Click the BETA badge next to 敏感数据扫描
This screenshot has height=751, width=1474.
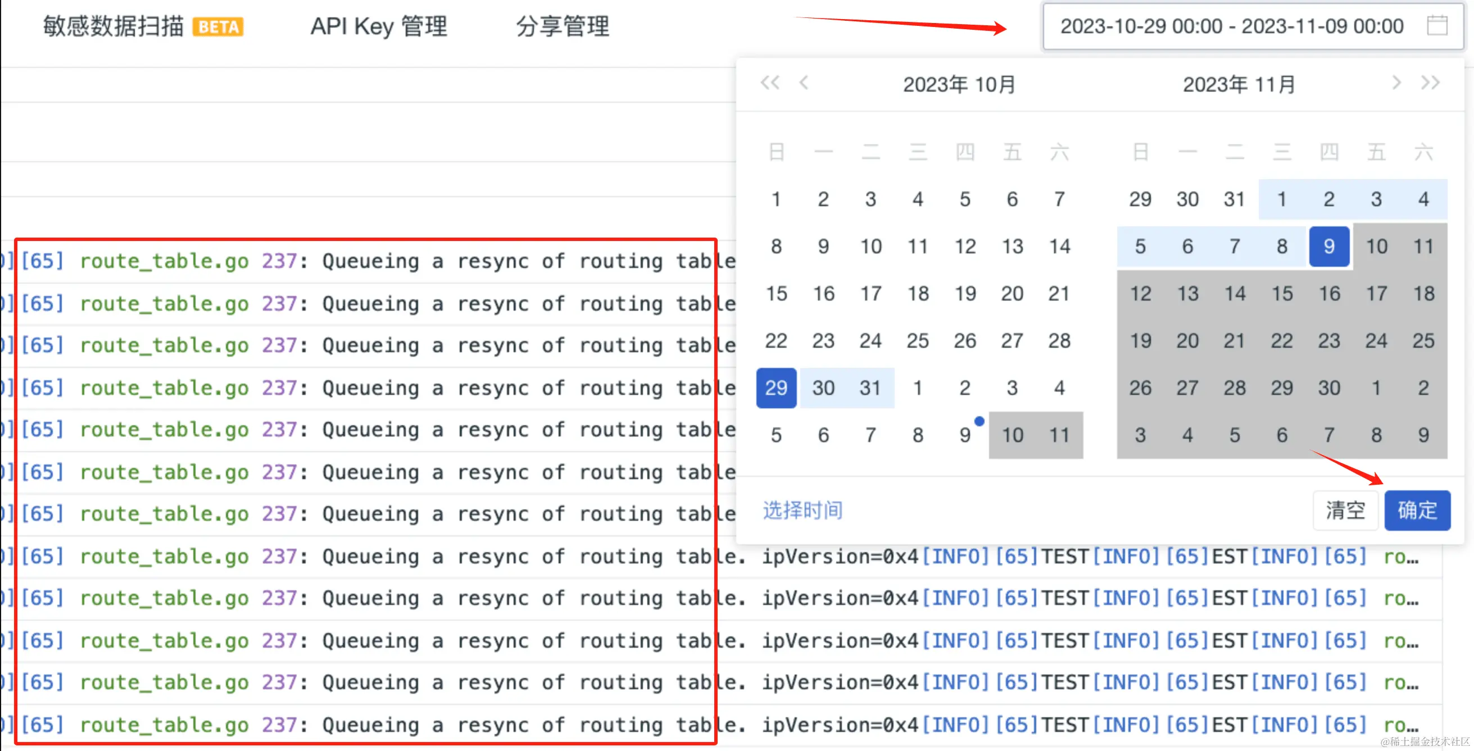click(x=218, y=27)
